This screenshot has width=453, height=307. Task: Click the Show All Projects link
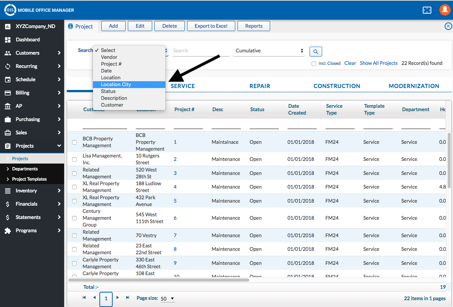(378, 63)
